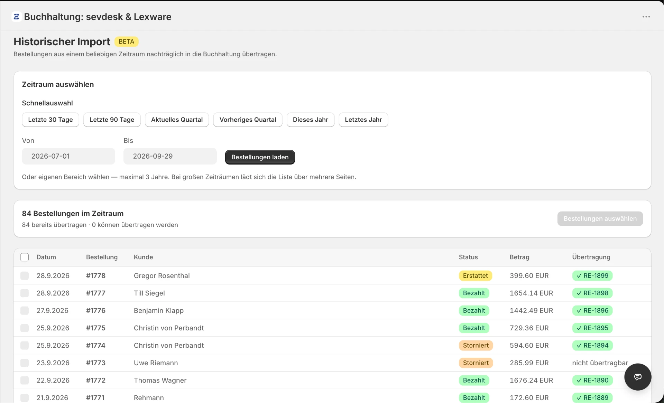
Task: Click the Betrag column header
Action: pyautogui.click(x=519, y=257)
